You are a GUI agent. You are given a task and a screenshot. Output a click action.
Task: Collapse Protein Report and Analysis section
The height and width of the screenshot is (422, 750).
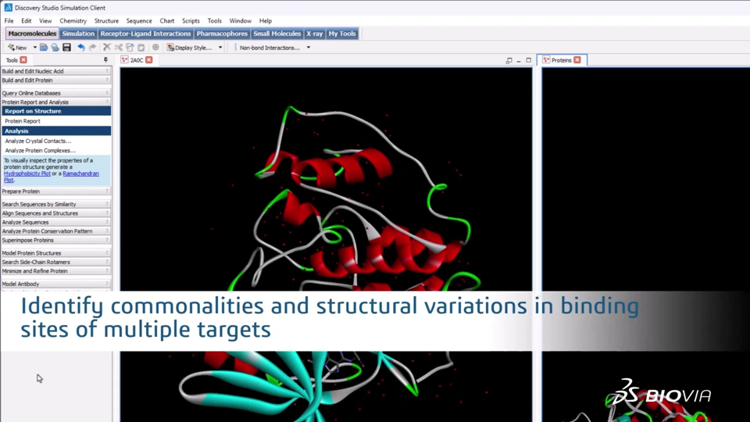click(56, 102)
